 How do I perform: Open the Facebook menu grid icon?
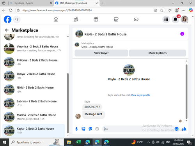click(166, 19)
